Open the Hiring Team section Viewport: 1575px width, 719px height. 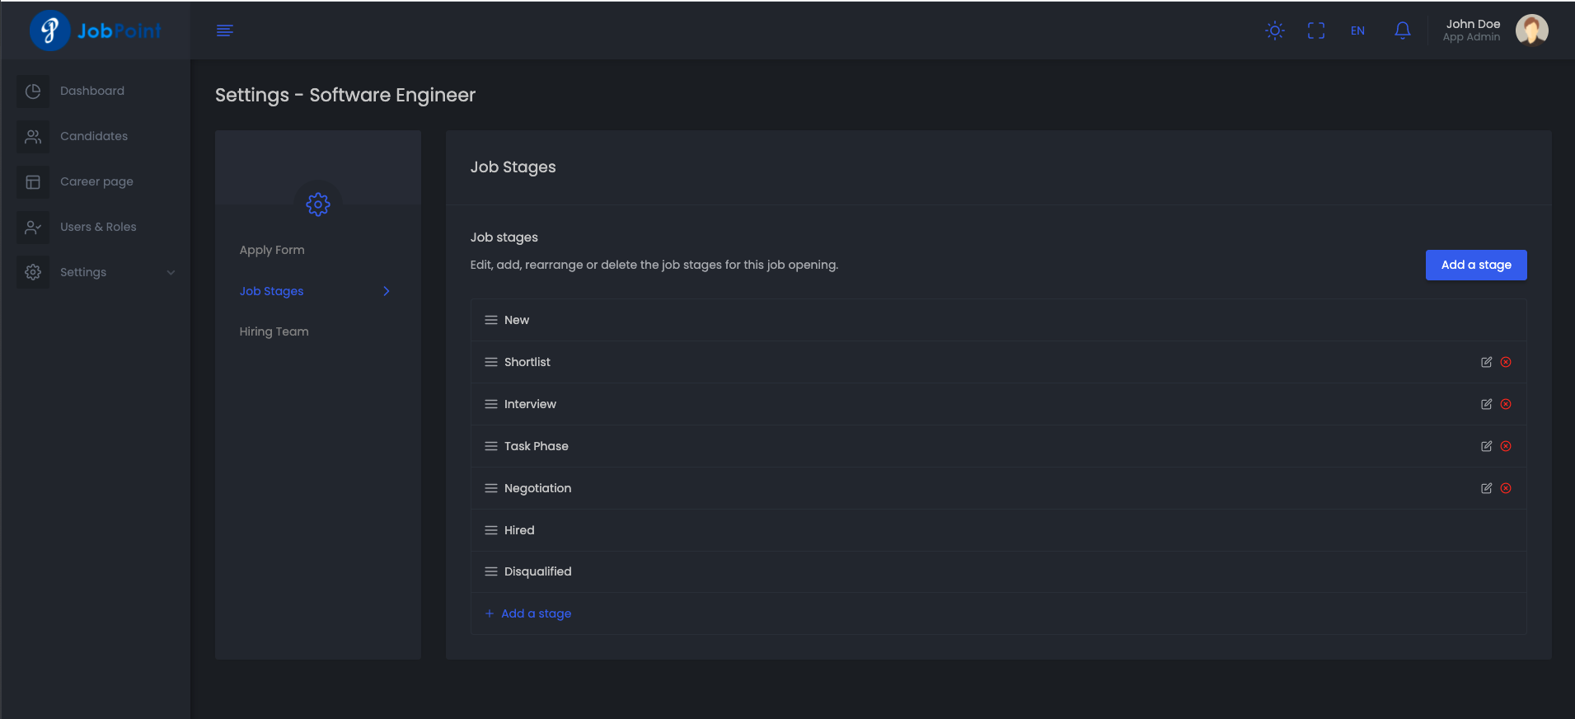pyautogui.click(x=274, y=331)
